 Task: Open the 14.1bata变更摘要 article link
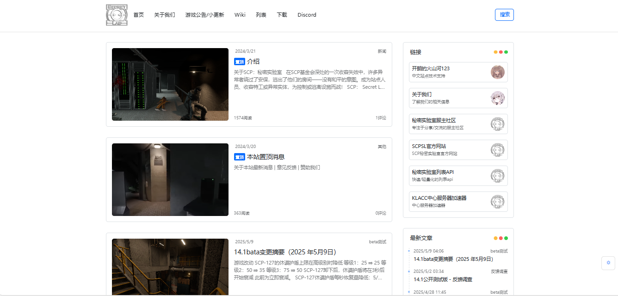point(454,259)
